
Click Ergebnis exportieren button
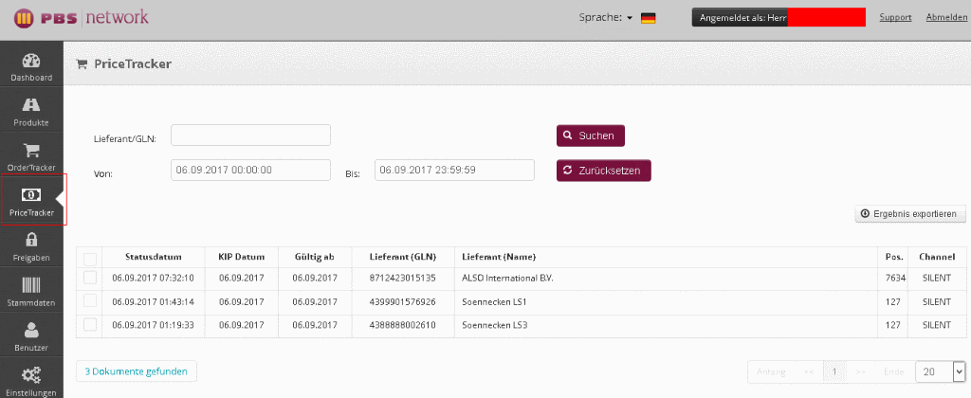910,213
